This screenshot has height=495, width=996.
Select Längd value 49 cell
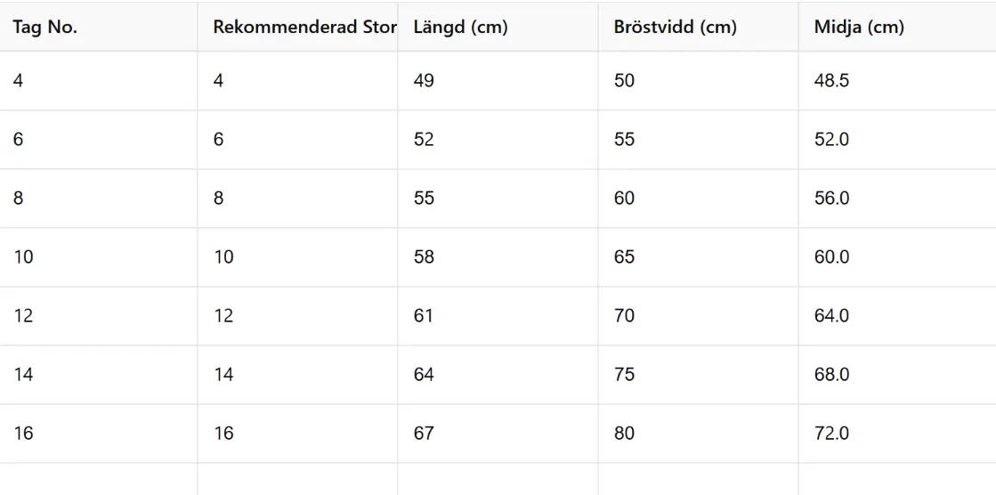tap(424, 80)
